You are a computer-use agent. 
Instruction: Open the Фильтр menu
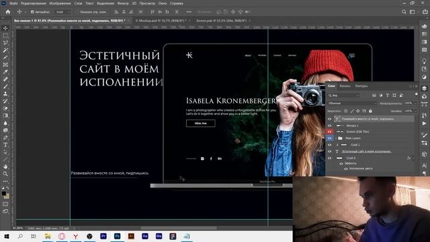[x=123, y=3]
